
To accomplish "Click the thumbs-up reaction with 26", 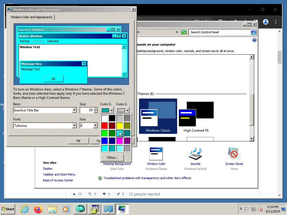I will pos(77,194).
